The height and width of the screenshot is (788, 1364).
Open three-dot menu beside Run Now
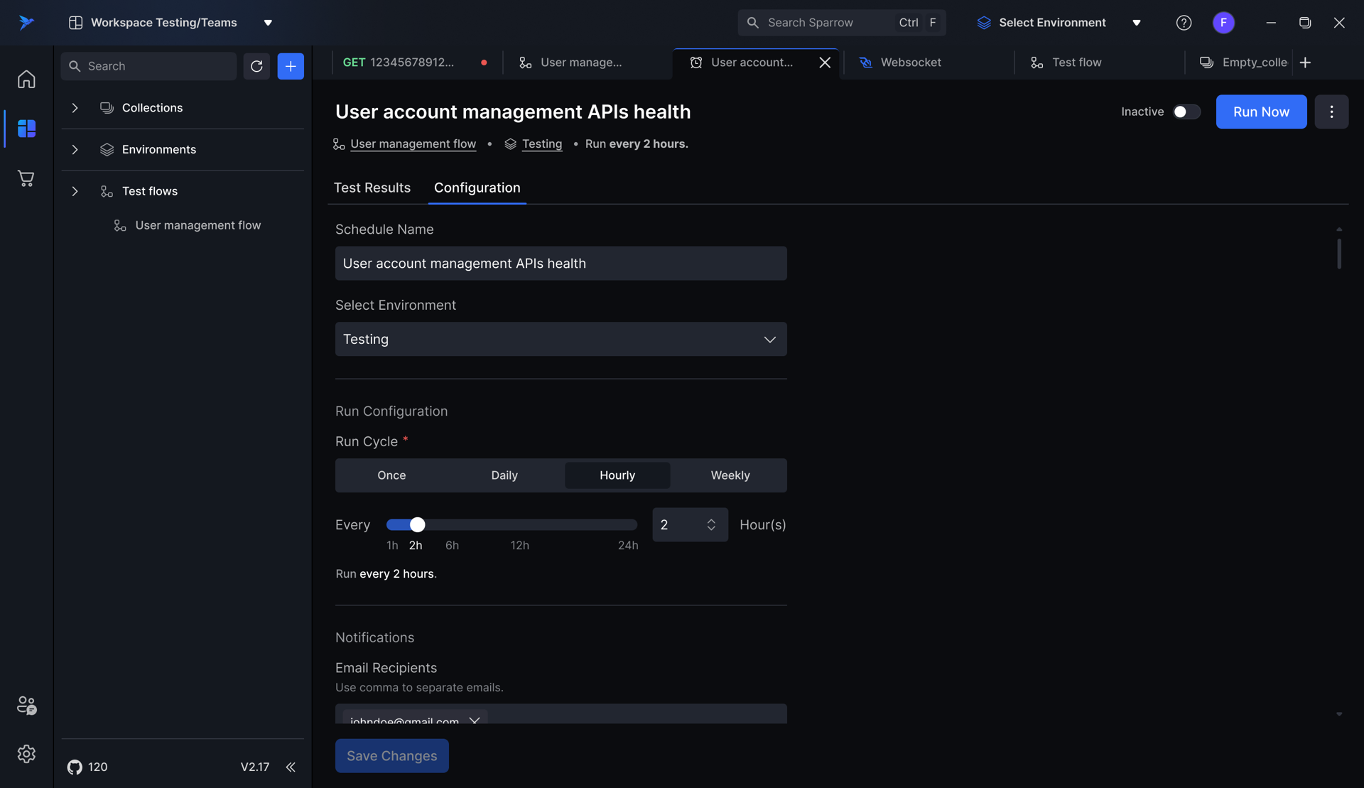click(1331, 112)
